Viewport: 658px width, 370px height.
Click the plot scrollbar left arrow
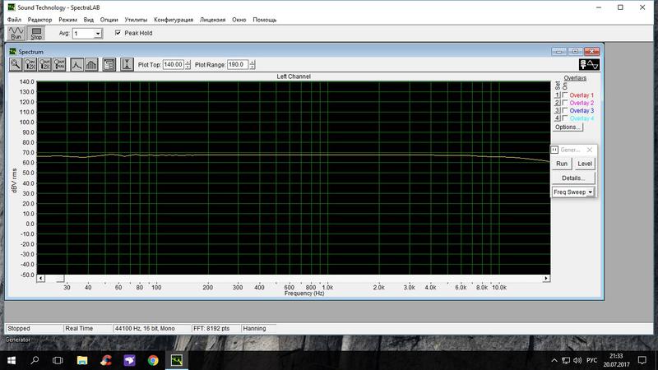pyautogui.click(x=40, y=278)
